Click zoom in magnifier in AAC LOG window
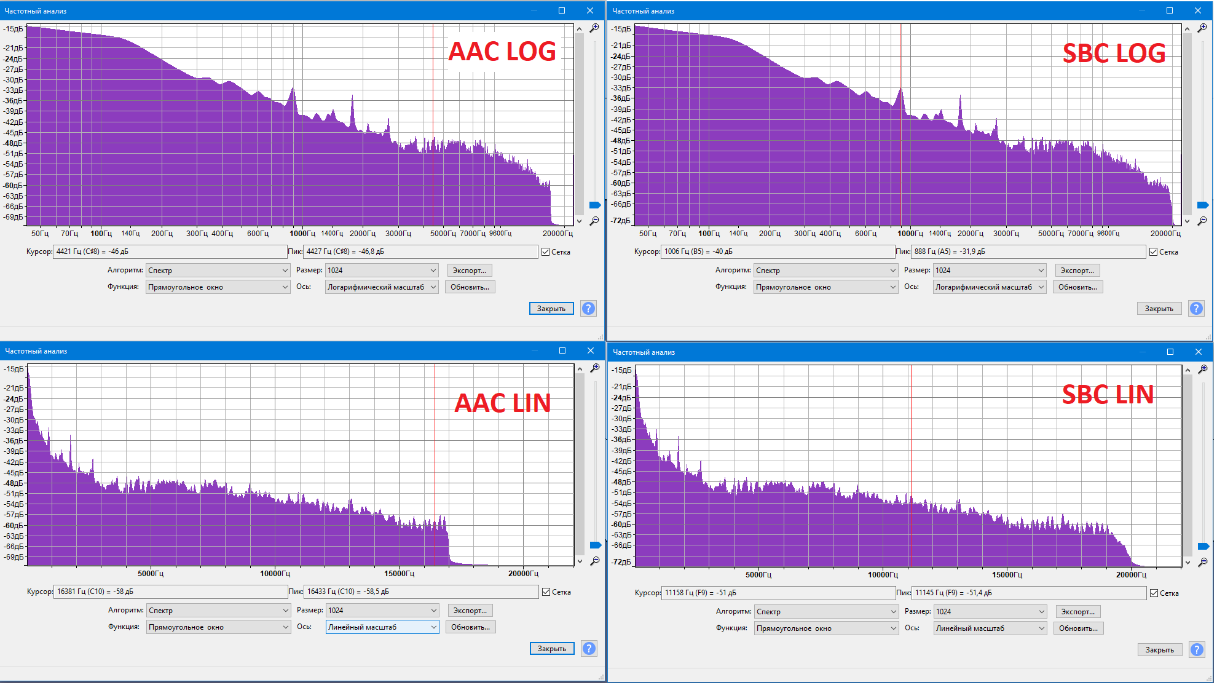1217x685 pixels. tap(594, 28)
